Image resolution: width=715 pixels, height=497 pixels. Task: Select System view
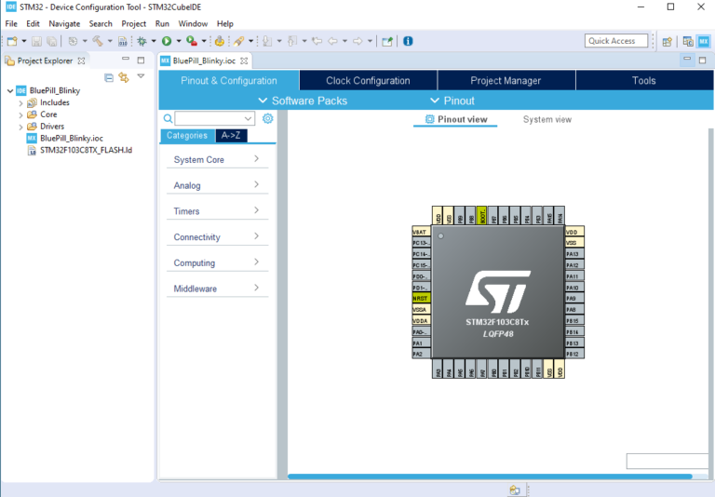[547, 119]
